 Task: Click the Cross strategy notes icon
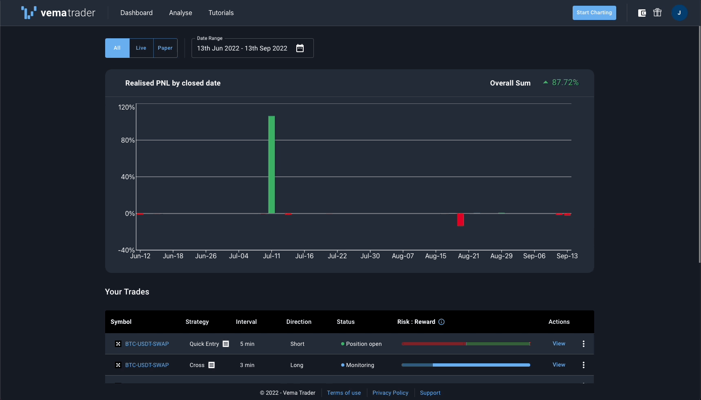[212, 365]
